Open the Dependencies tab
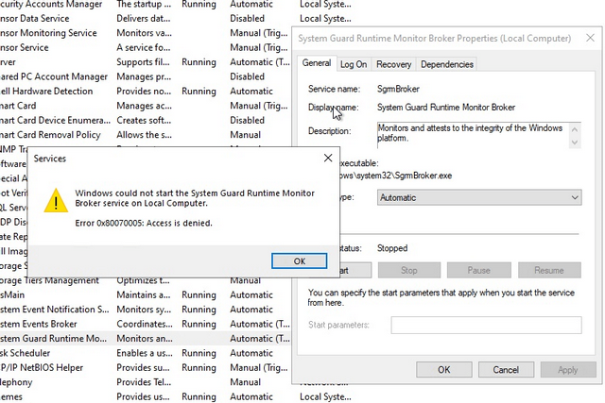Screen dimensions: 605x403 [x=447, y=64]
